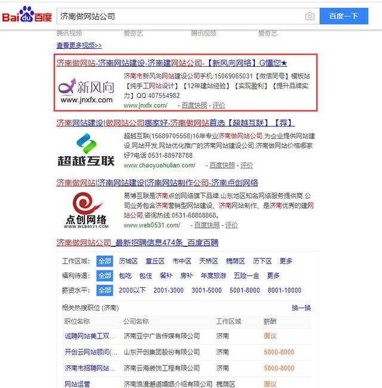Open www.jnxfx.com/ green URL

(x=146, y=105)
